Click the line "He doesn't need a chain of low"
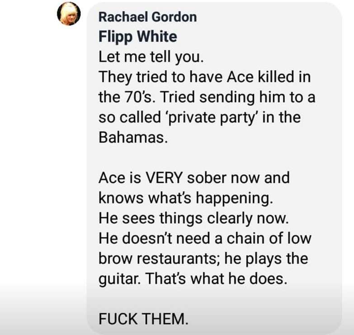This screenshot has width=354, height=335. click(205, 239)
